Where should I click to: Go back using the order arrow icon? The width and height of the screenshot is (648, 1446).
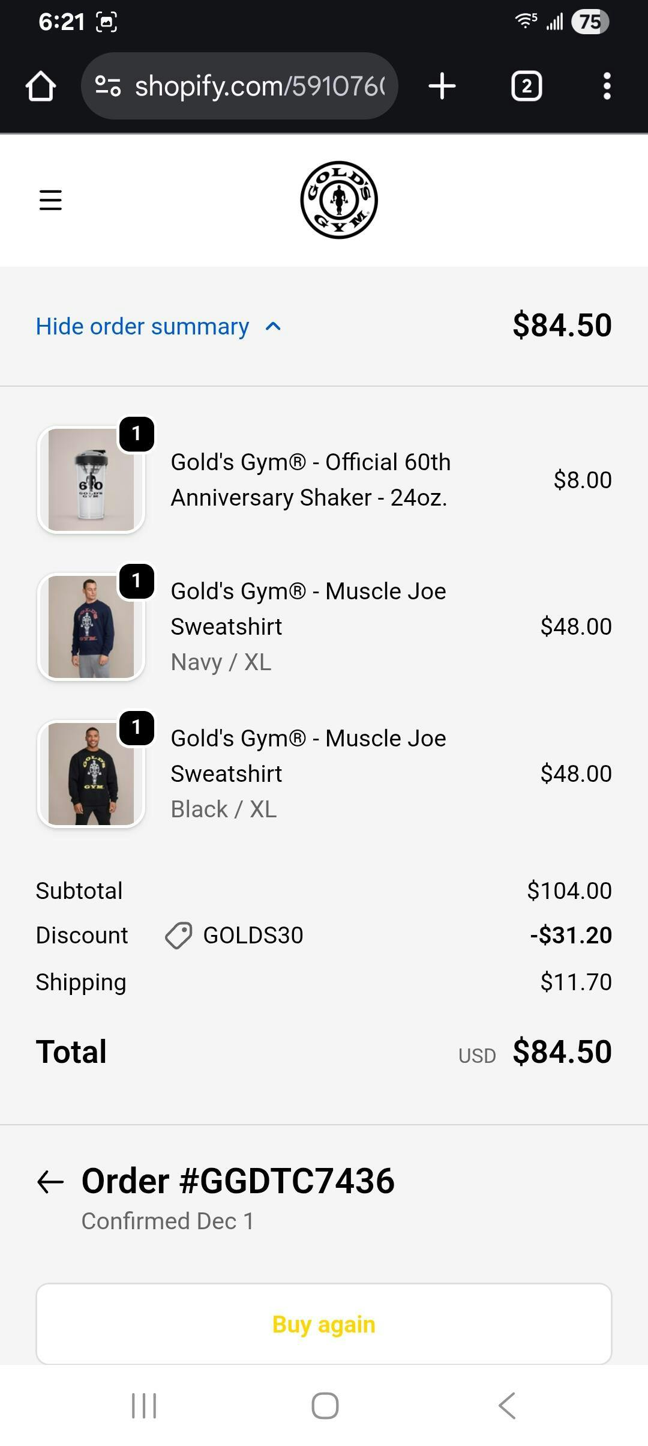click(50, 1182)
